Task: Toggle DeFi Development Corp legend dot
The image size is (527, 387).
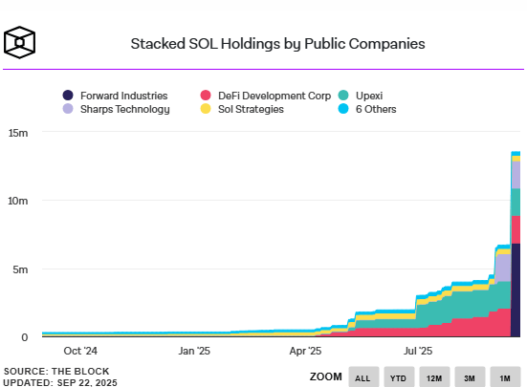Action: click(206, 96)
